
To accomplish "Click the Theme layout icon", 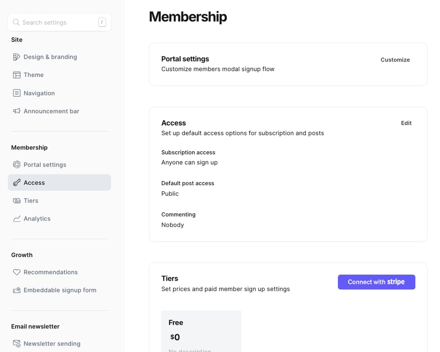I will (17, 75).
